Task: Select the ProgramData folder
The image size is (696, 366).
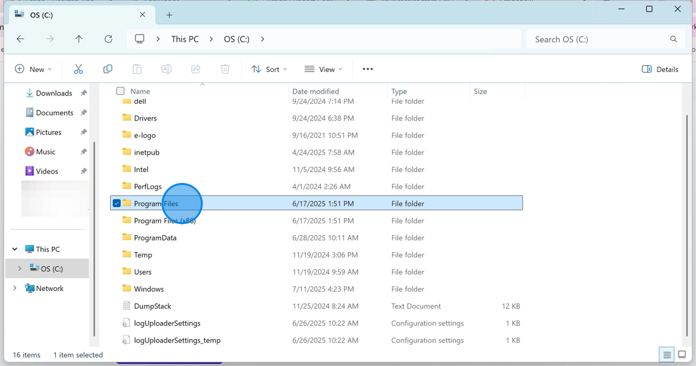Action: point(316,238)
